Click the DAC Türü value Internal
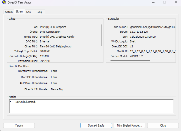181x131 pixels. pos(44,41)
